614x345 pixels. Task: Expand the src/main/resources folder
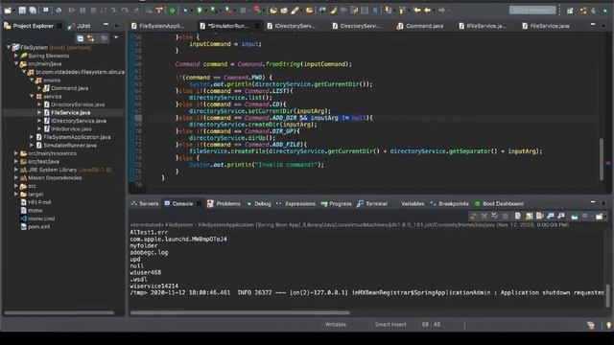(16, 153)
